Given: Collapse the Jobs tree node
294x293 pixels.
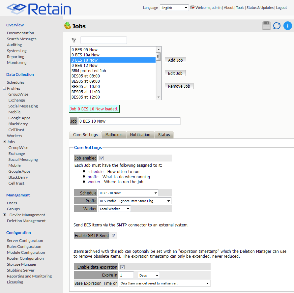Looking at the screenshot, I should (5, 141).
